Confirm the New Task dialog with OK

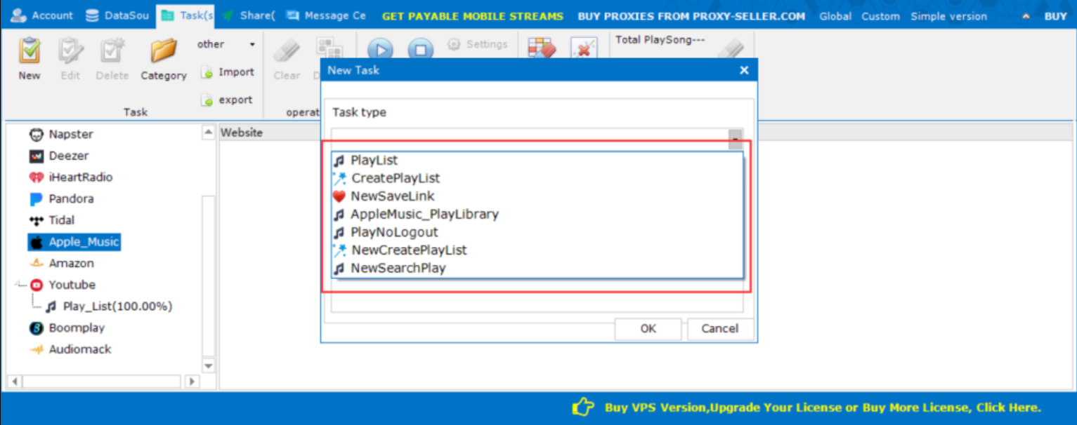pyautogui.click(x=648, y=328)
